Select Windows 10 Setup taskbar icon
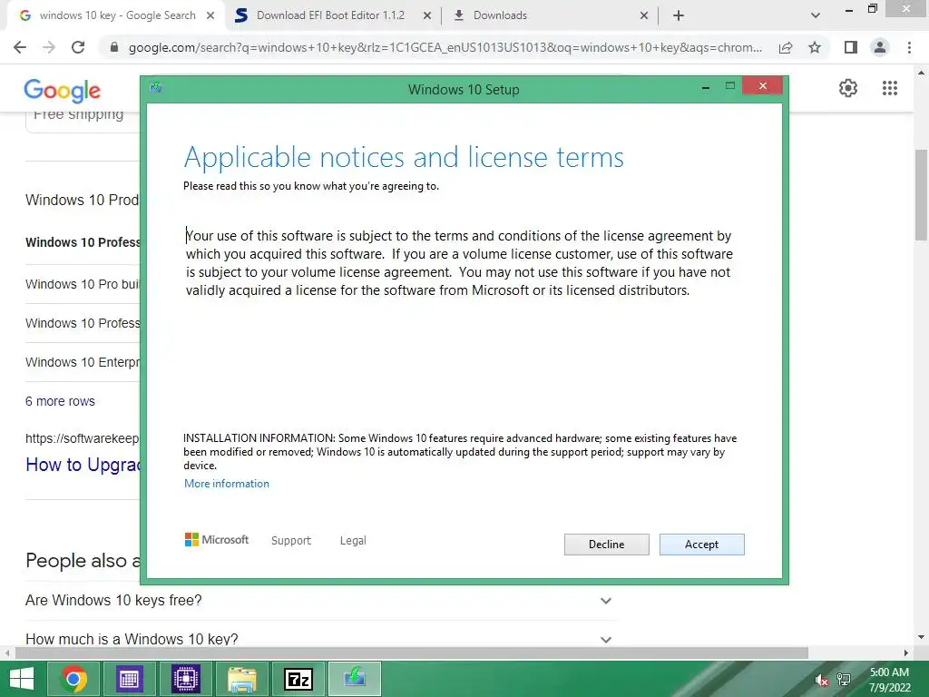The width and height of the screenshot is (929, 697). (355, 679)
